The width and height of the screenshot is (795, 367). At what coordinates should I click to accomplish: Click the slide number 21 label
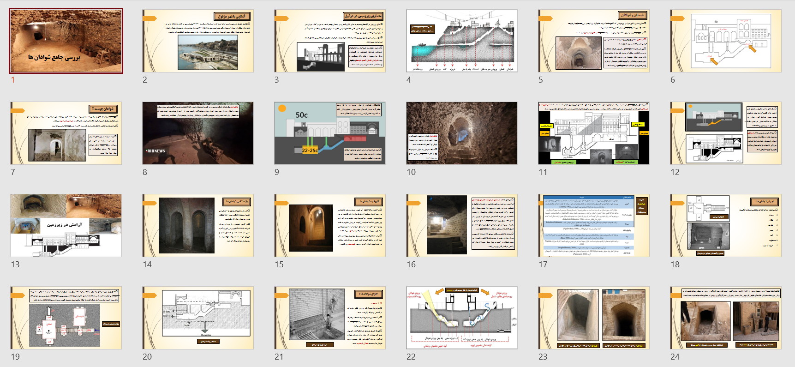pyautogui.click(x=279, y=357)
